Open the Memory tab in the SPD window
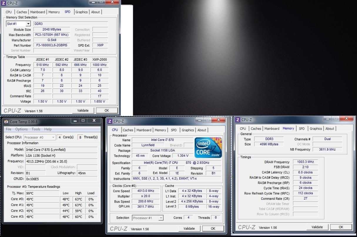This screenshot has width=357, height=237. 54,12
